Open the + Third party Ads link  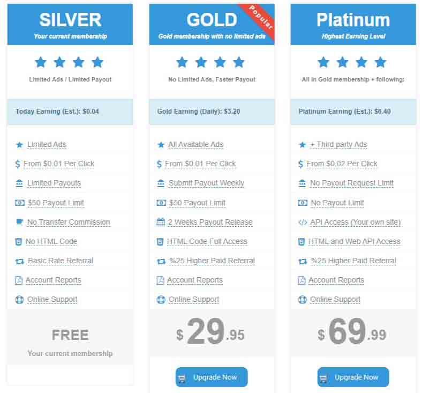(x=338, y=145)
